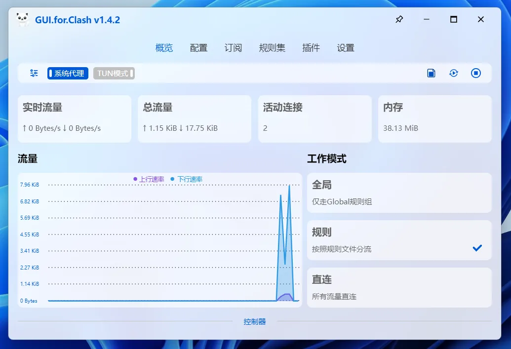Screen dimensions: 511x349
Task: Go to the 插件 page
Action: (x=311, y=48)
